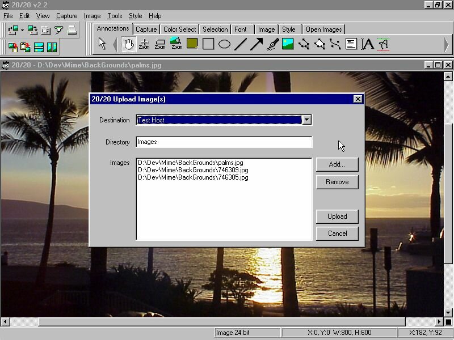The height and width of the screenshot is (340, 454).
Task: Click the printer icon in the toolbar
Action: click(72, 31)
